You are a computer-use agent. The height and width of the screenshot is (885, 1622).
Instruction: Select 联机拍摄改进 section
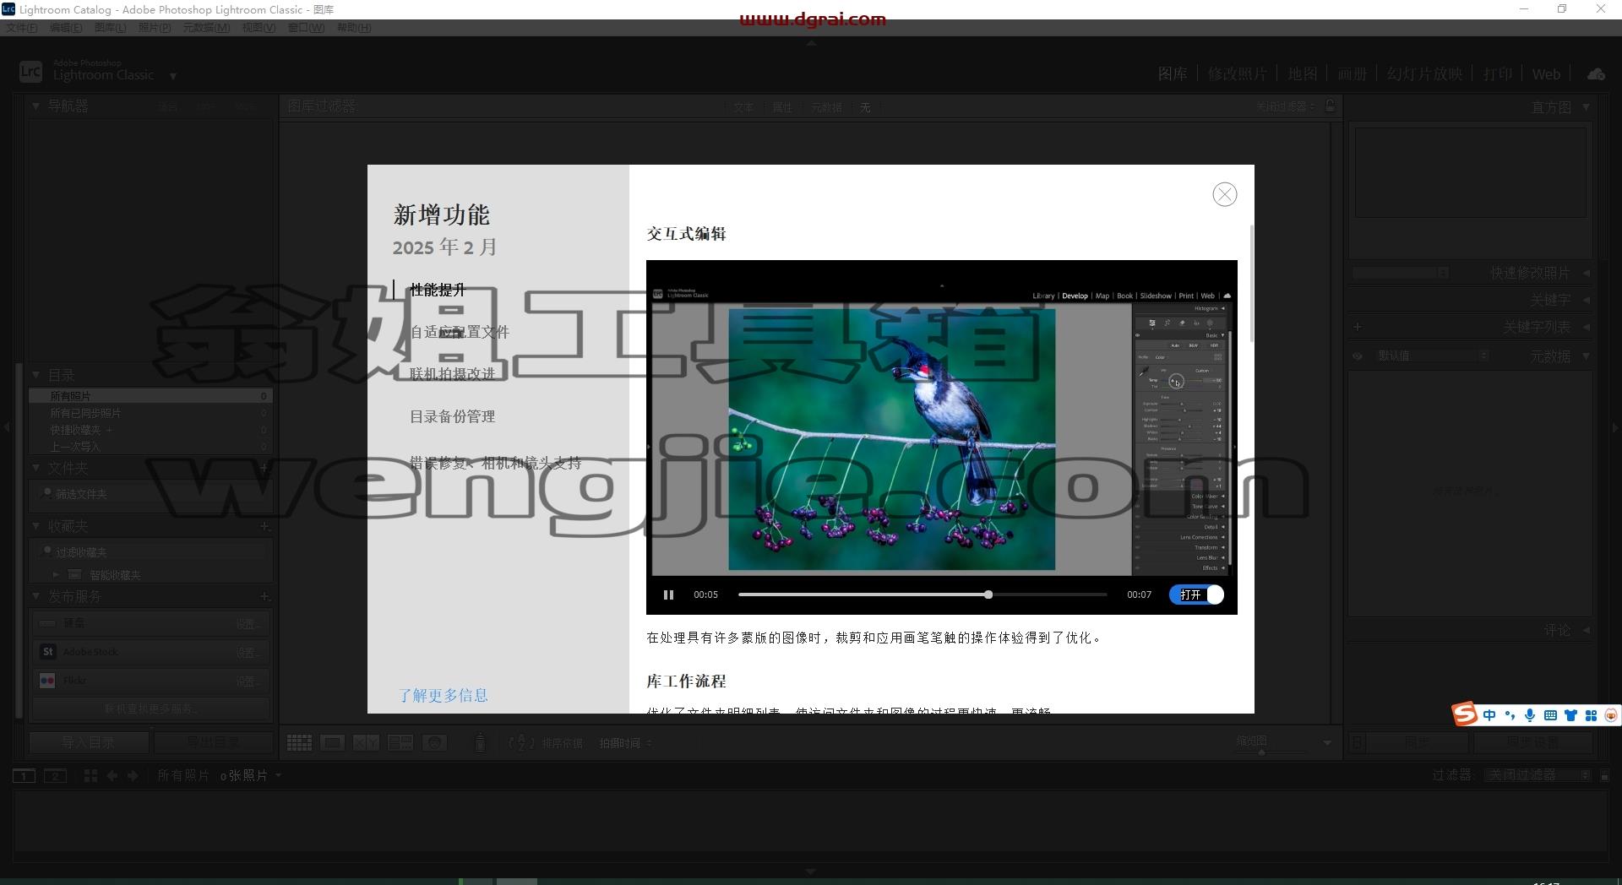point(452,373)
